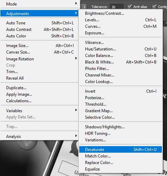Open Vibrance... adjustment
The image size is (167, 176).
click(x=121, y=43)
